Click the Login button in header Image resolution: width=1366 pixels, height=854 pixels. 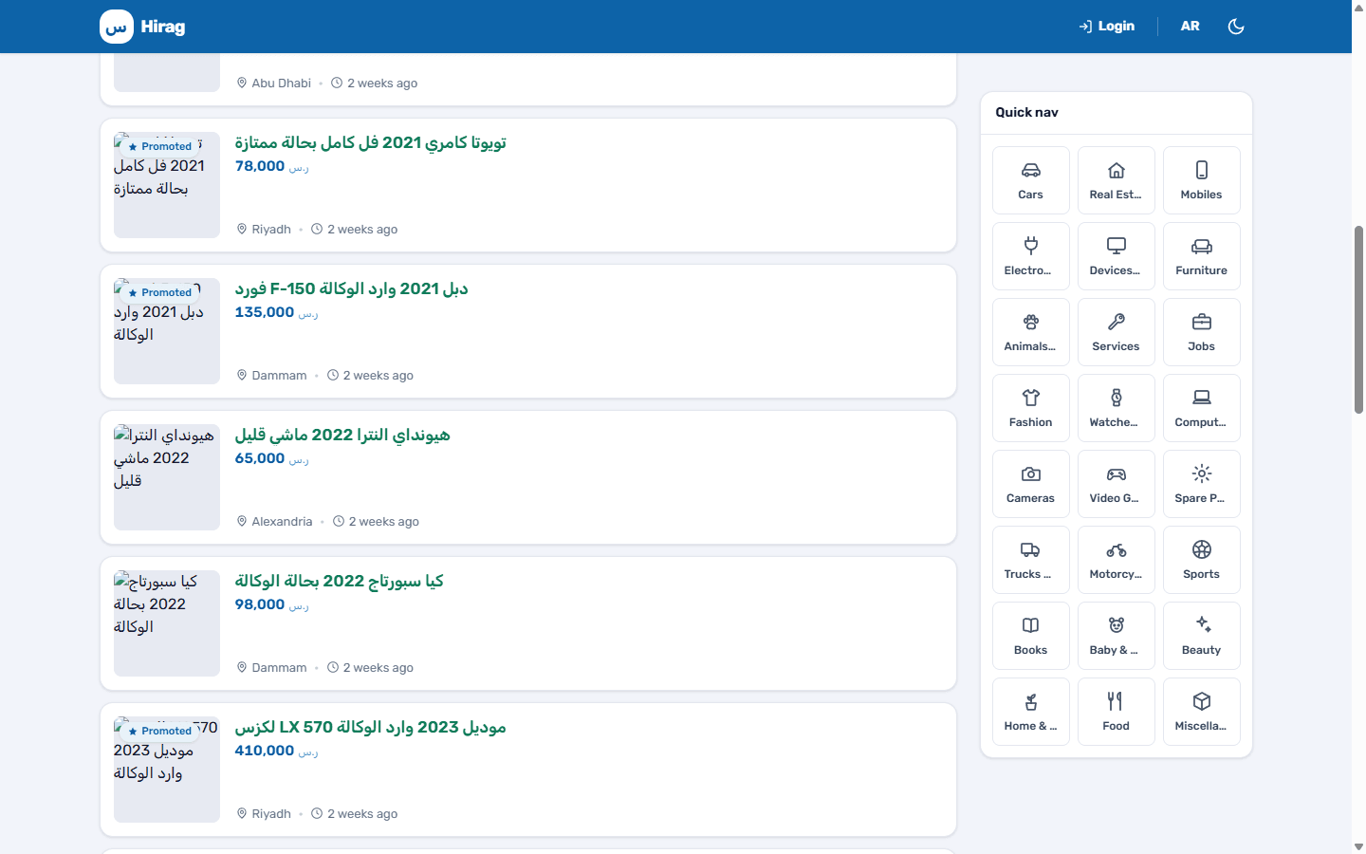click(1106, 27)
